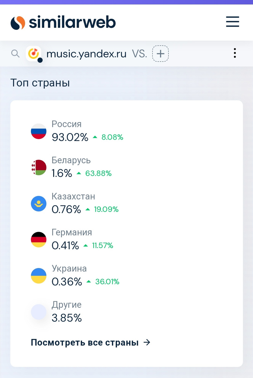The height and width of the screenshot is (378, 253).
Task: Open the three-dot options menu
Action: click(x=235, y=53)
